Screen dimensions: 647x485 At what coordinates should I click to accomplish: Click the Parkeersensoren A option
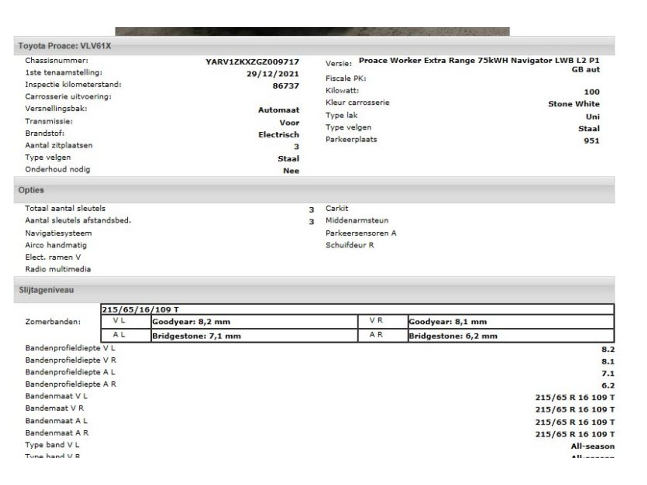click(361, 233)
